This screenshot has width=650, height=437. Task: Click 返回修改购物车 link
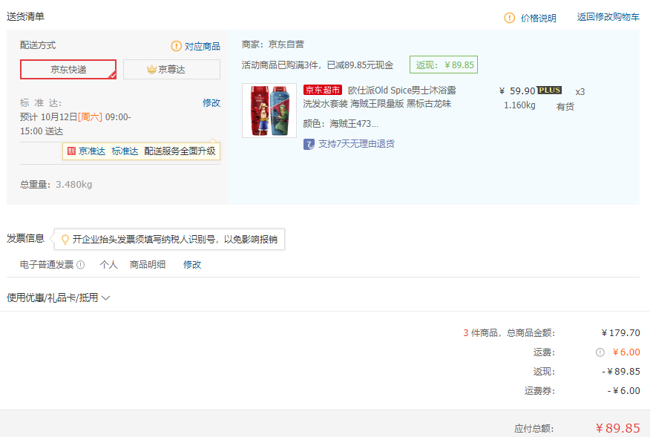[608, 17]
